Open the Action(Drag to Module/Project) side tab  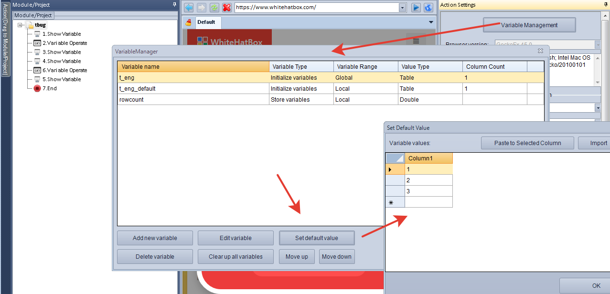[4, 38]
